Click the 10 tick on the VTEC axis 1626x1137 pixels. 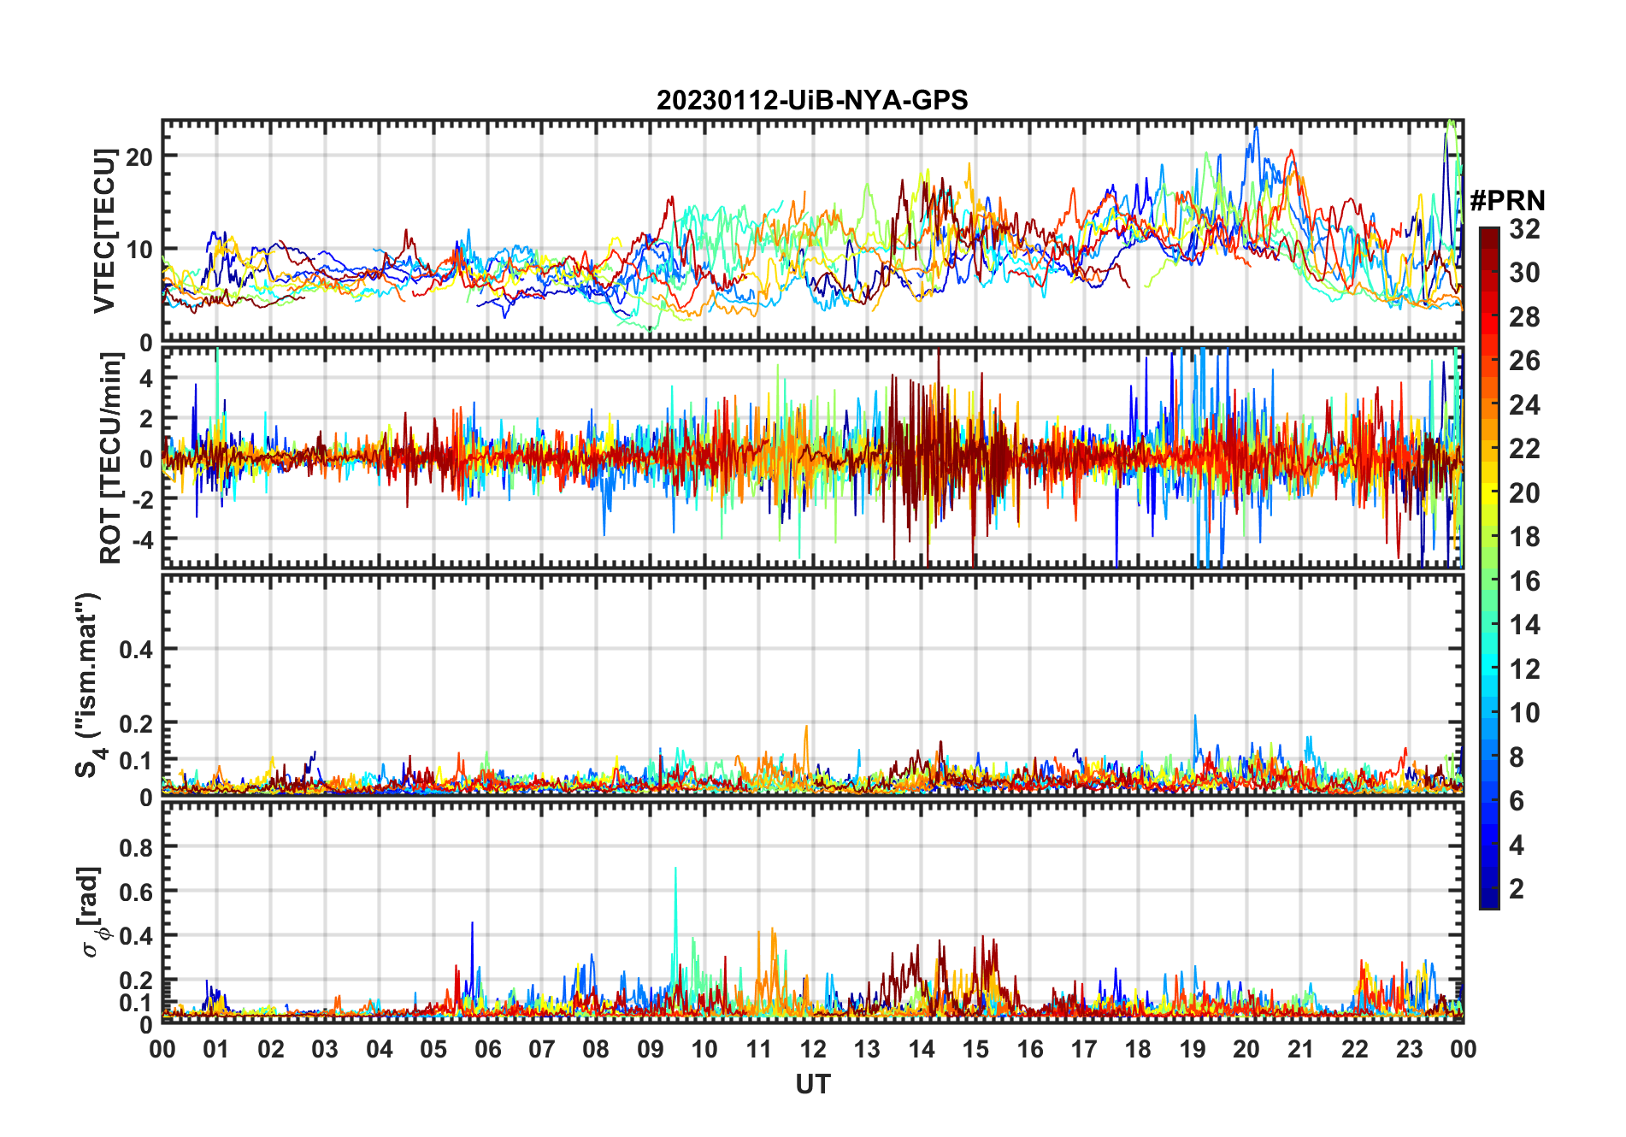coord(139,250)
